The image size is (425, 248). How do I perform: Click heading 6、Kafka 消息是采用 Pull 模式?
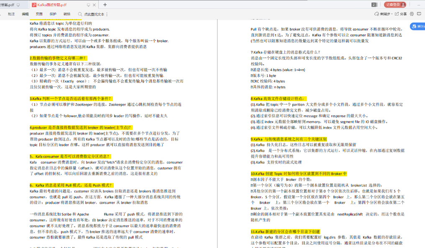[72, 185]
